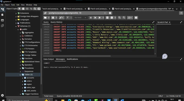The image size is (184, 101).
Task: Click the COMMIT; line in editor
Action: [x=57, y=50]
